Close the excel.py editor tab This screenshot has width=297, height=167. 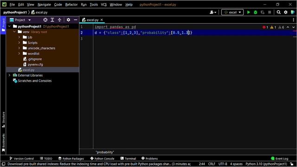[x=102, y=19]
